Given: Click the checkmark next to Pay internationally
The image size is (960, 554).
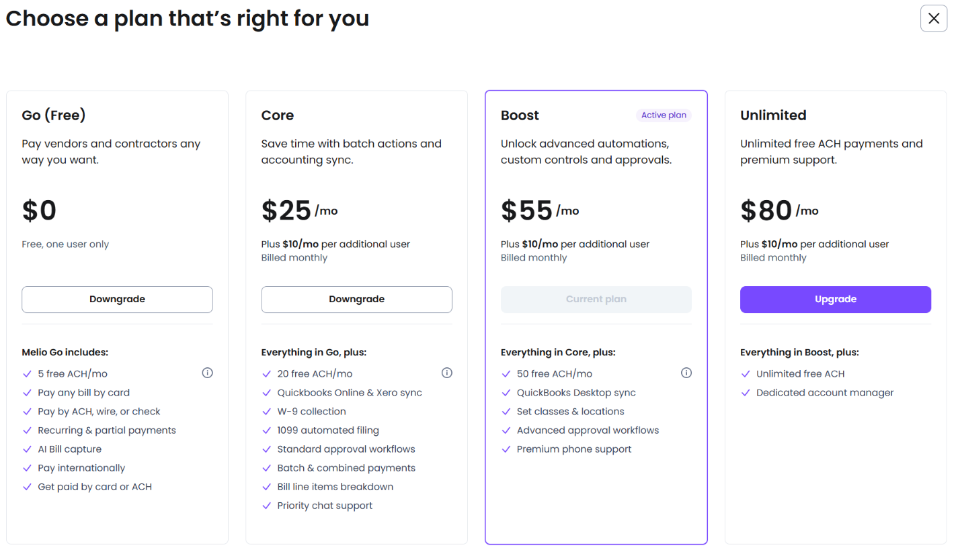Looking at the screenshot, I should click(28, 468).
